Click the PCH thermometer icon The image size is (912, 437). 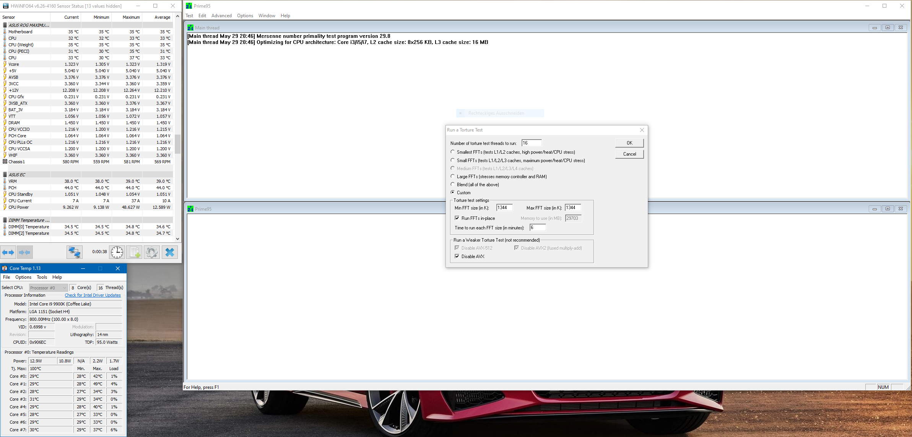click(5, 188)
